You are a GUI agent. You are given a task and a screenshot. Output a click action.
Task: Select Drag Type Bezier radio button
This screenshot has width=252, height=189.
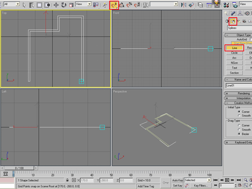239,134
